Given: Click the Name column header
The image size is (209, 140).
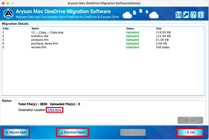Looking at the screenshot, I should (35, 28).
